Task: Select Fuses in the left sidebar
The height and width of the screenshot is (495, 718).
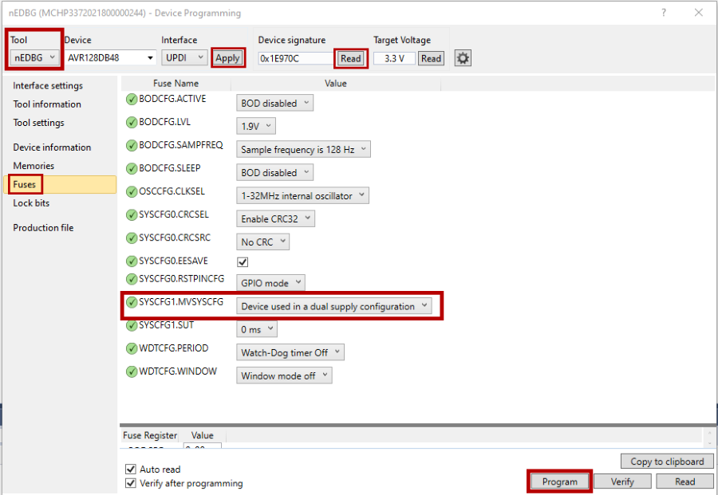Action: 25,185
